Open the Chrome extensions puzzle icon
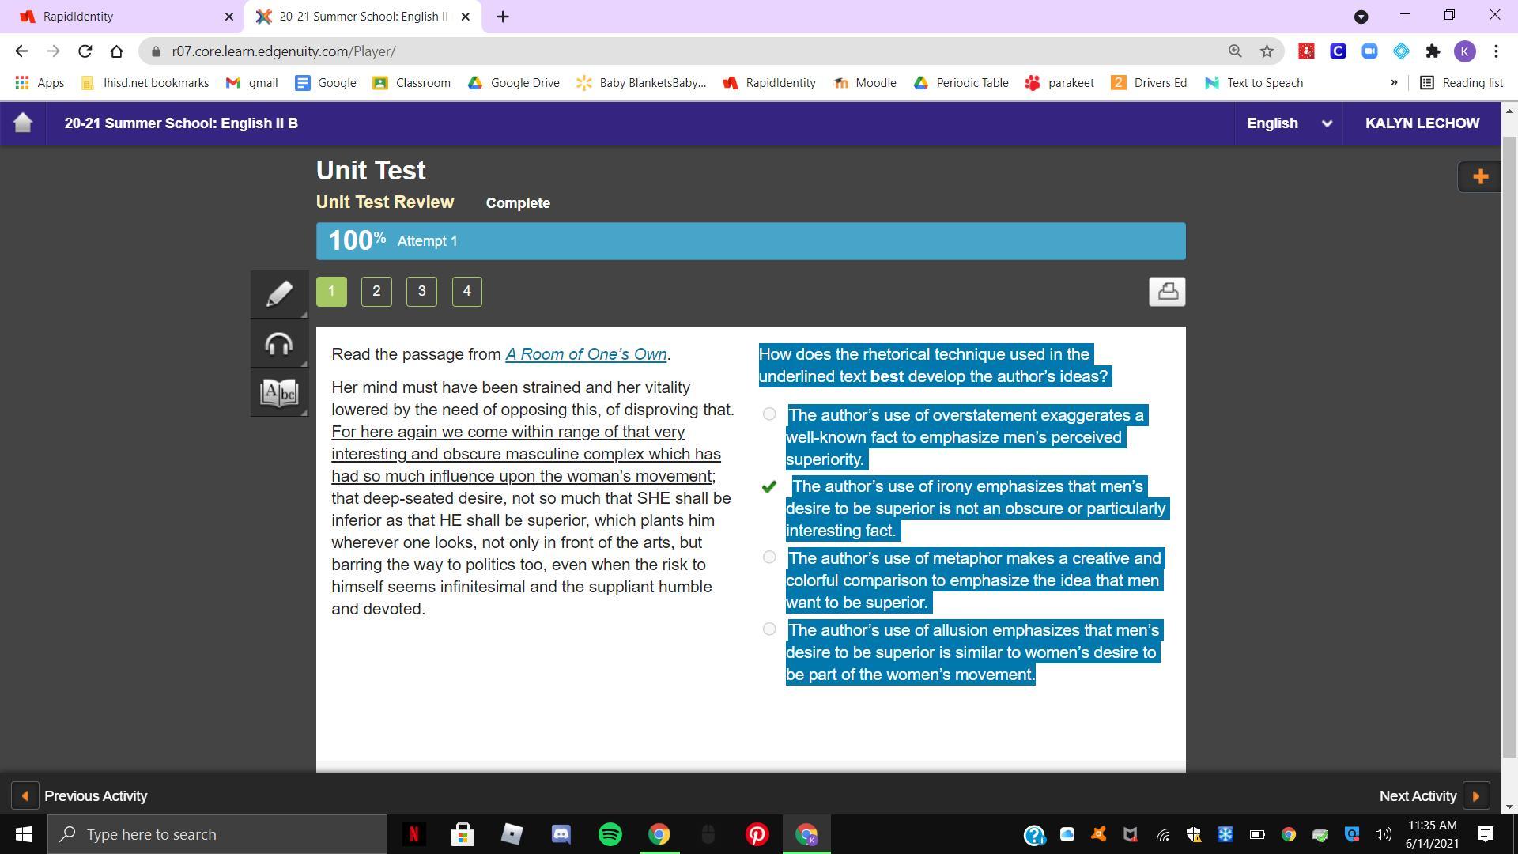The height and width of the screenshot is (854, 1518). tap(1433, 51)
